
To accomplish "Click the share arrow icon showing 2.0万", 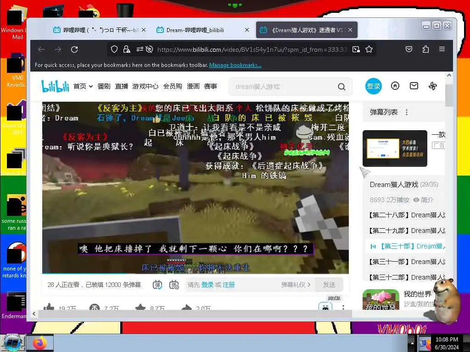I will tap(186, 307).
